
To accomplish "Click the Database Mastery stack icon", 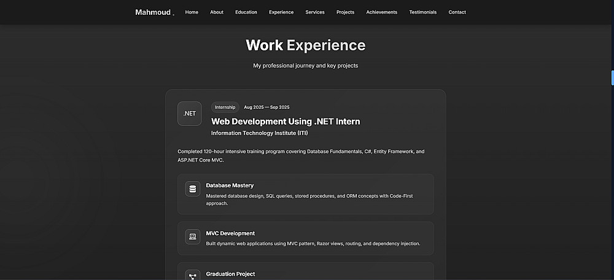I will (193, 189).
